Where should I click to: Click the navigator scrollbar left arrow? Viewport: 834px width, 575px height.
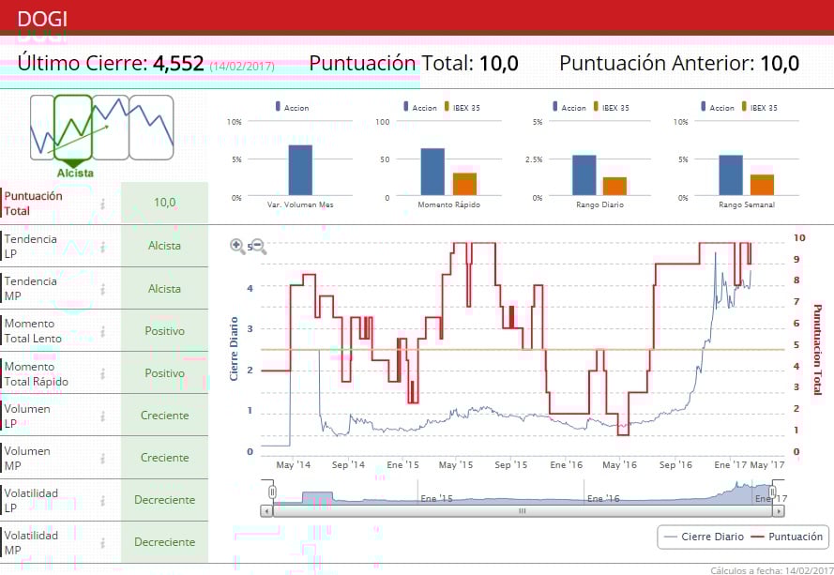[x=266, y=511]
